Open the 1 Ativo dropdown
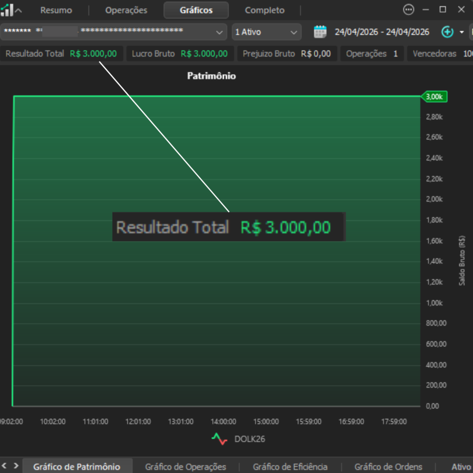The width and height of the screenshot is (473, 473). coord(267,32)
